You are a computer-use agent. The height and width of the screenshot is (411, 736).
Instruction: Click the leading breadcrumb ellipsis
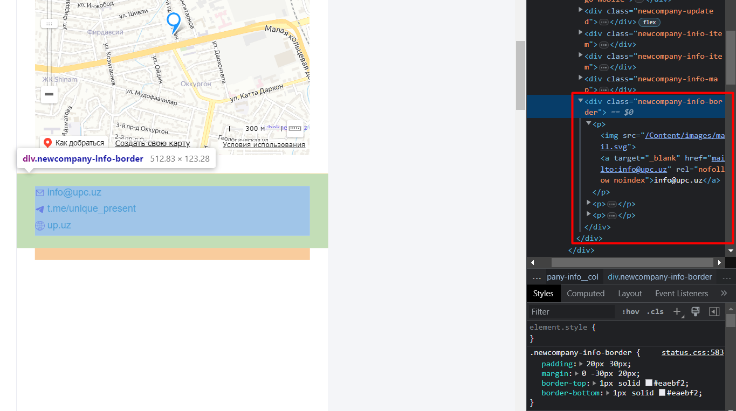[536, 277]
